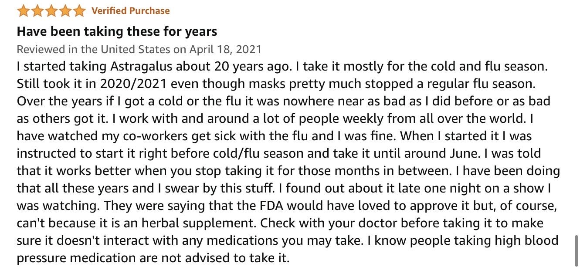Click the fifth and last rating star
This screenshot has height=267, width=580.
79,10
